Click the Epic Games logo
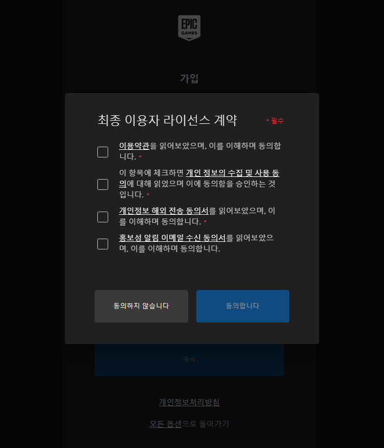The image size is (384, 448). click(189, 28)
